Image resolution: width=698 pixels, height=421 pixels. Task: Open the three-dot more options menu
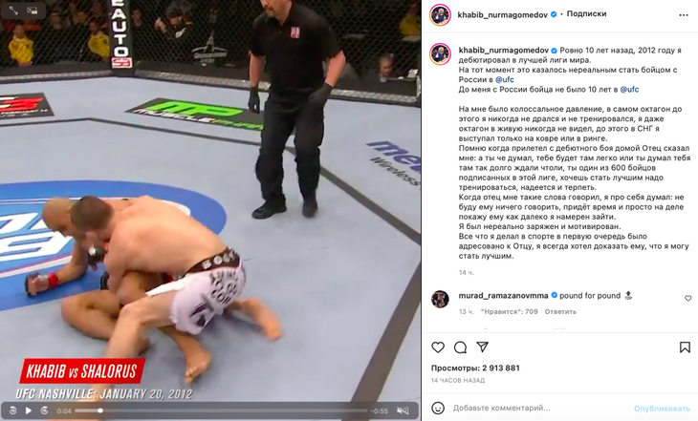[684, 15]
